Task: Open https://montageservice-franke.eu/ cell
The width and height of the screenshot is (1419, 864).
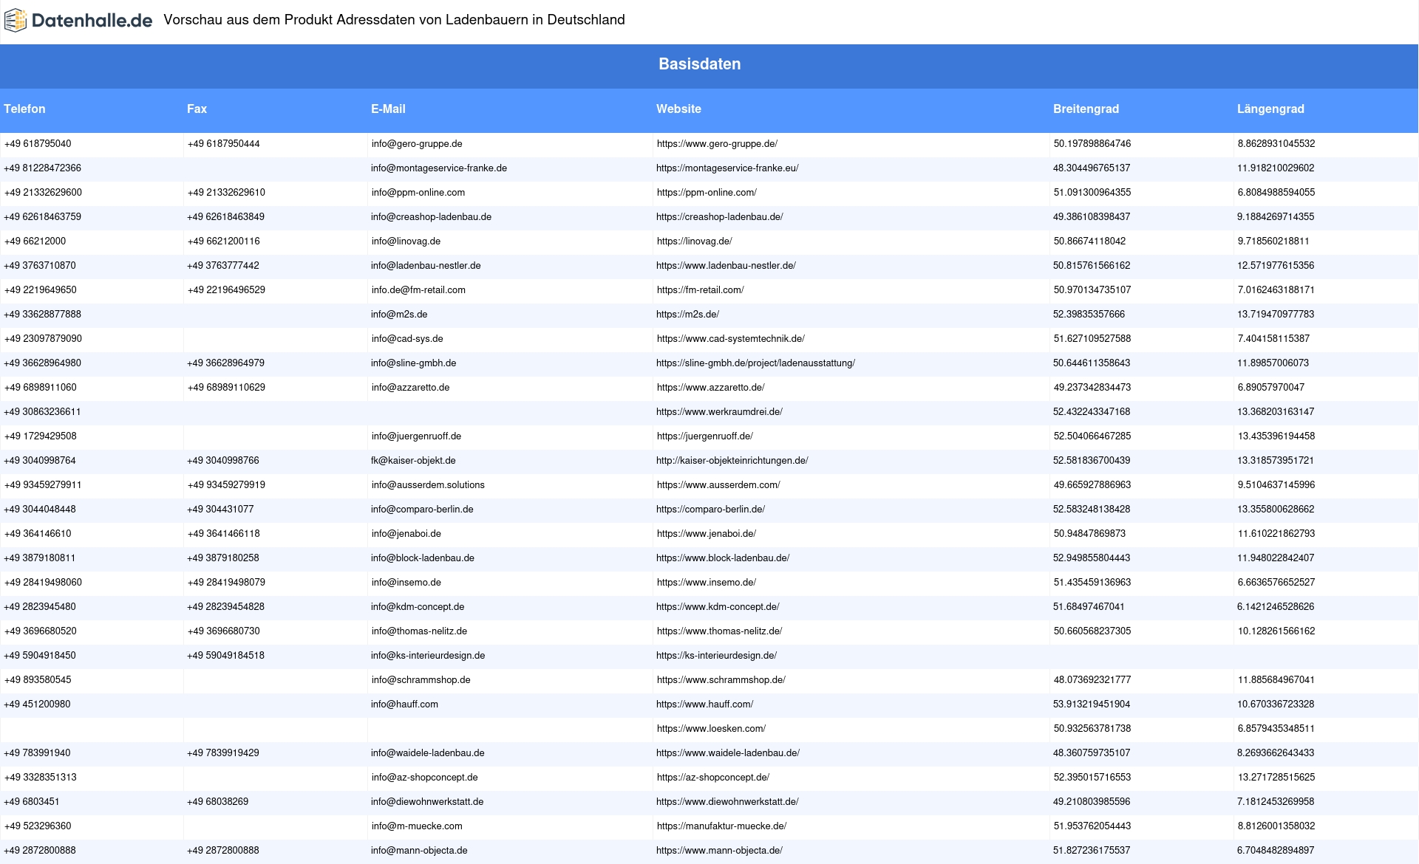Action: pyautogui.click(x=727, y=168)
